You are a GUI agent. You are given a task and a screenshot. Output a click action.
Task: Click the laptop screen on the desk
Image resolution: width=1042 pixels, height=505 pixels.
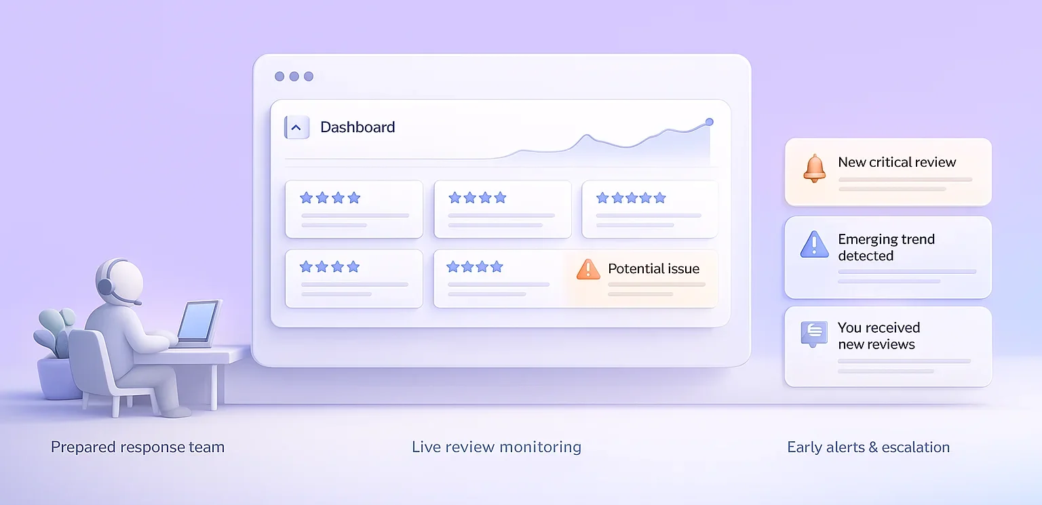pos(198,321)
